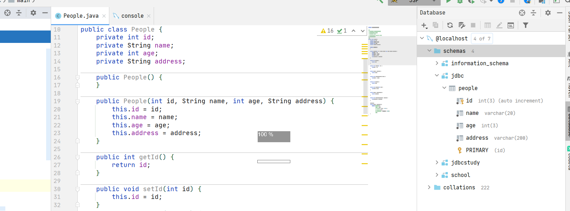The height and width of the screenshot is (211, 570).
Task: Click the Database panel settings gear
Action: (548, 13)
